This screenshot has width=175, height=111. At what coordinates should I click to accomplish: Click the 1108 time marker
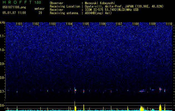pos(135,24)
